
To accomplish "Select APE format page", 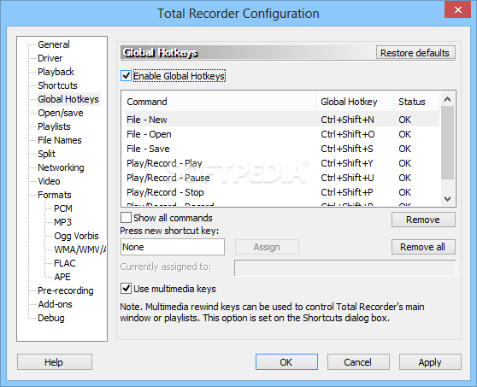I will point(62,278).
